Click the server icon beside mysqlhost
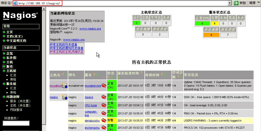The height and width of the screenshot is (131, 261). (65, 86)
